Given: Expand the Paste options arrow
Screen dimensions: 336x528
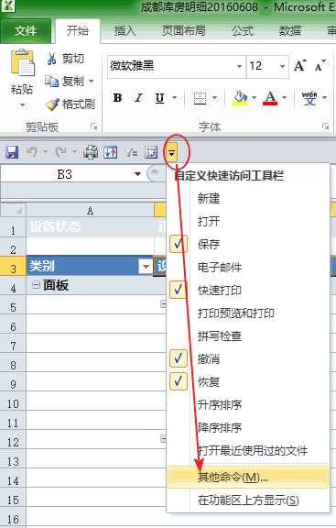Looking at the screenshot, I should (22, 104).
